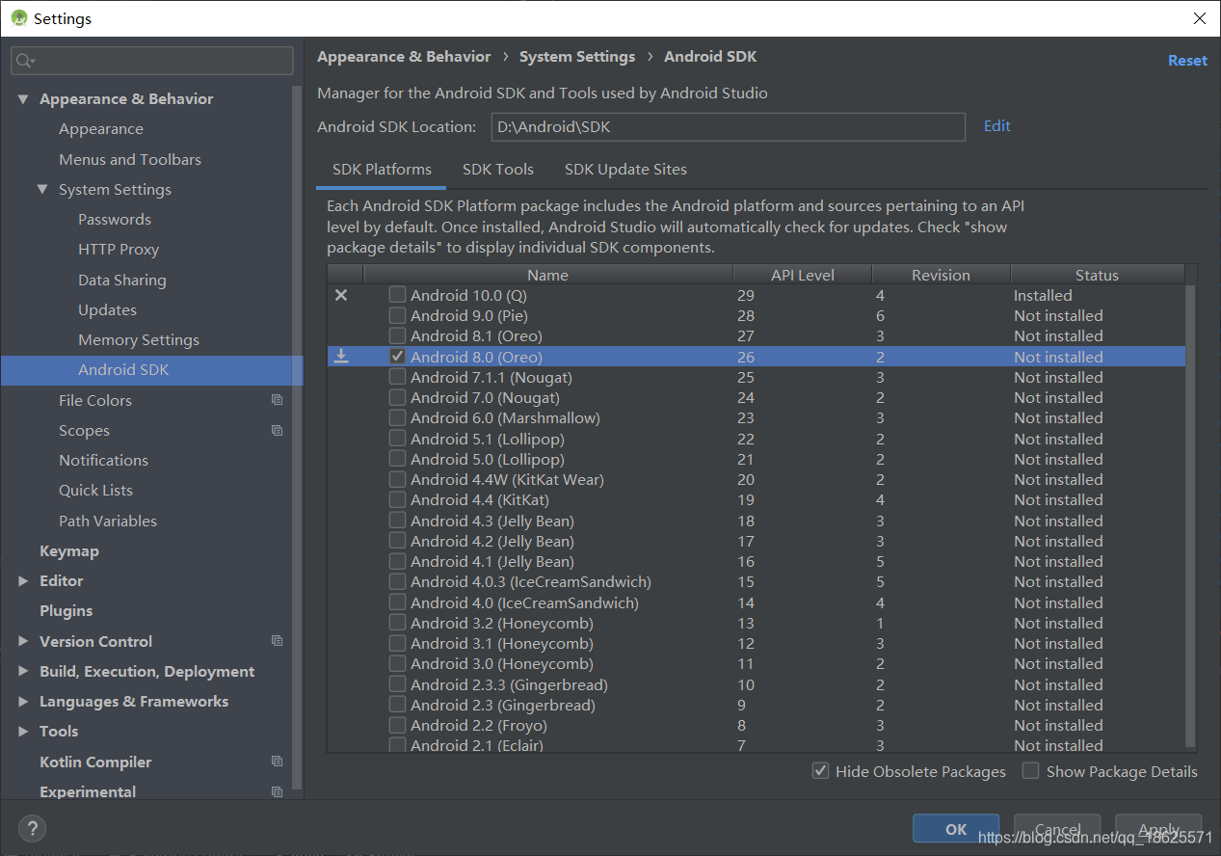The image size is (1221, 856).
Task: Select the Android 3.2 (Honeycomb) row
Action: click(756, 623)
